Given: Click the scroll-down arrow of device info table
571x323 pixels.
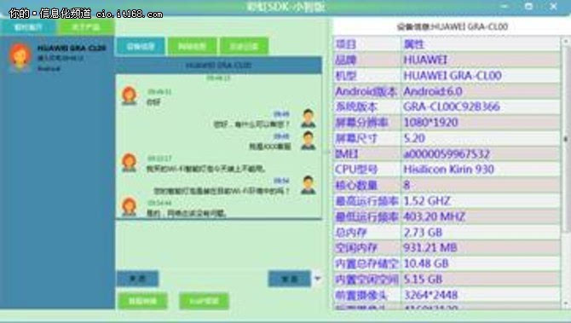Looking at the screenshot, I should [566, 303].
